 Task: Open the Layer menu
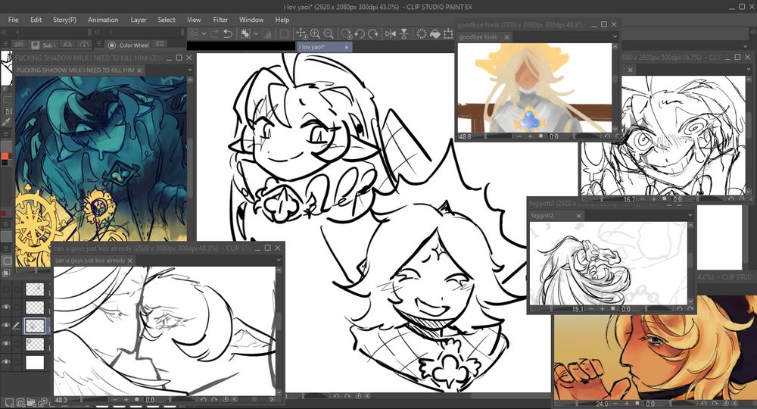138,20
